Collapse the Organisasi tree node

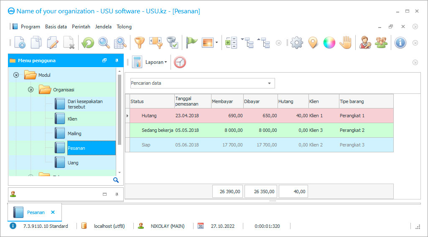[31, 90]
